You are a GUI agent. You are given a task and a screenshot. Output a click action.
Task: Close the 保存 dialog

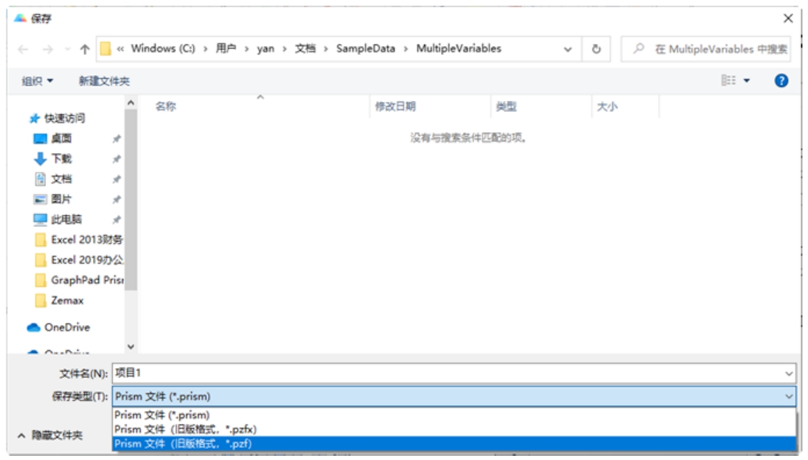788,19
